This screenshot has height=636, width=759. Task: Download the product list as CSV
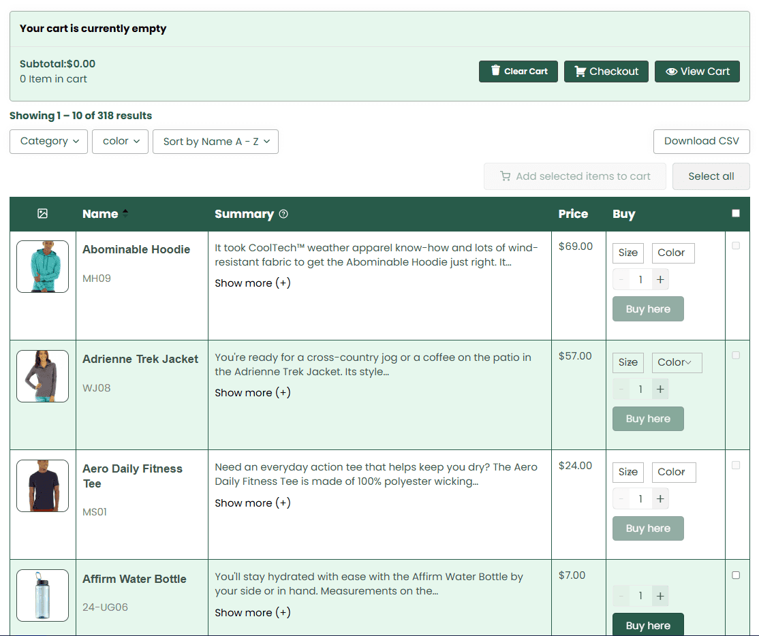[701, 142]
